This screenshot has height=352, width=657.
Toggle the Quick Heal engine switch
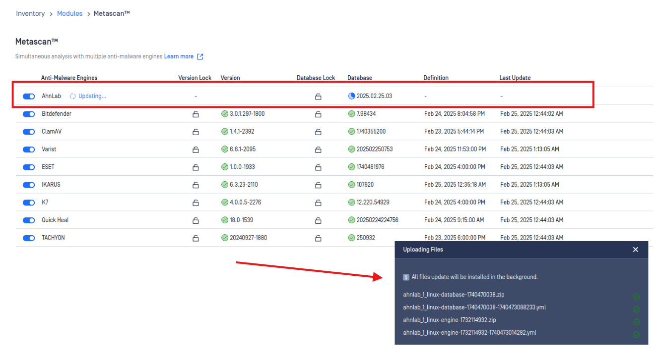(x=29, y=220)
